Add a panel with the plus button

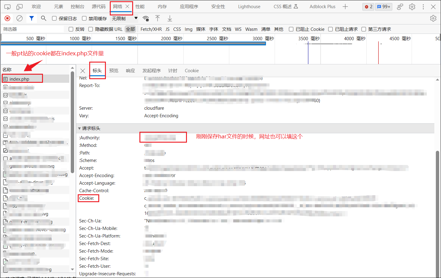(x=345, y=7)
